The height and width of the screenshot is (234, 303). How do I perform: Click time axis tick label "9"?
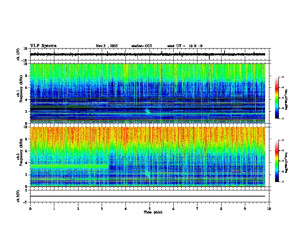click(x=245, y=209)
